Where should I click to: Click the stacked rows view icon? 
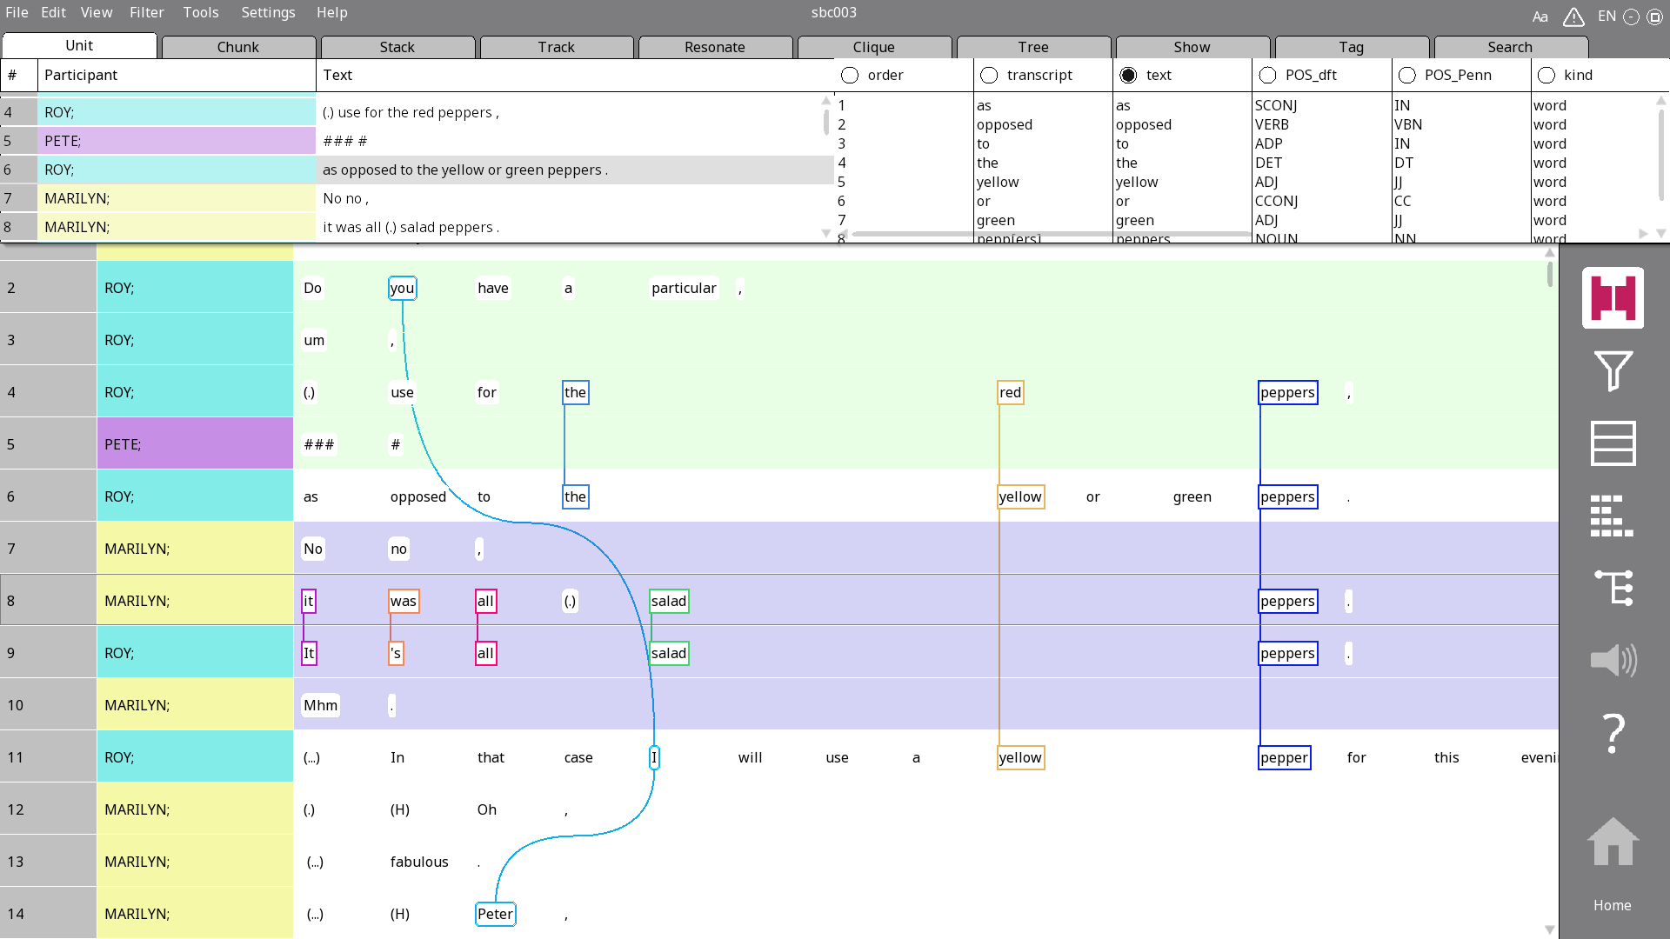(1612, 443)
